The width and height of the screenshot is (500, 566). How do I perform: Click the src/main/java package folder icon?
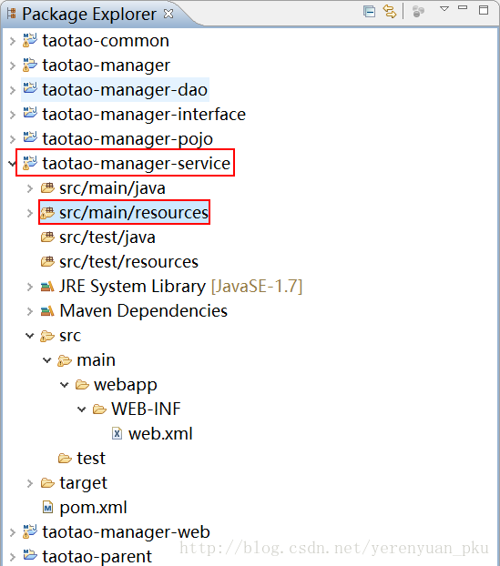pyautogui.click(x=47, y=187)
